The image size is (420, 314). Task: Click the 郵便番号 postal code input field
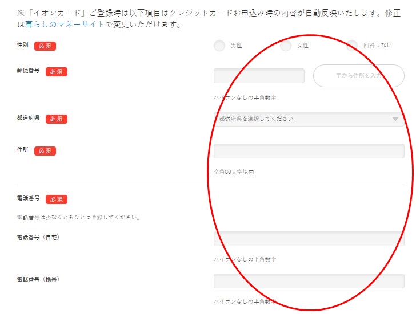pyautogui.click(x=259, y=76)
